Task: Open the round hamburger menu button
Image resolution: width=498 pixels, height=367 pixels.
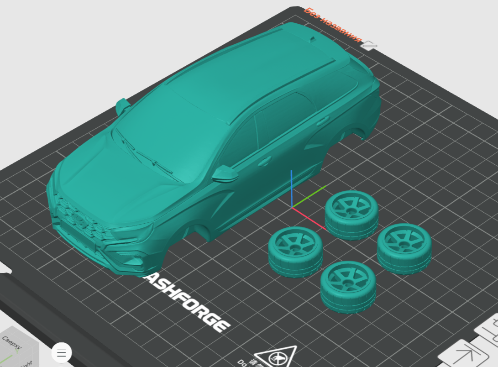Action: tap(61, 352)
